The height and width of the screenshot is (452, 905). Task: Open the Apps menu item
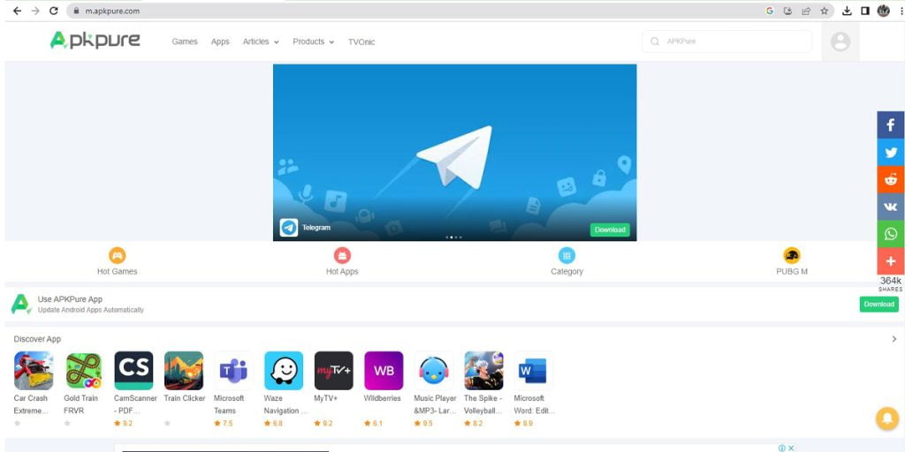coord(220,41)
